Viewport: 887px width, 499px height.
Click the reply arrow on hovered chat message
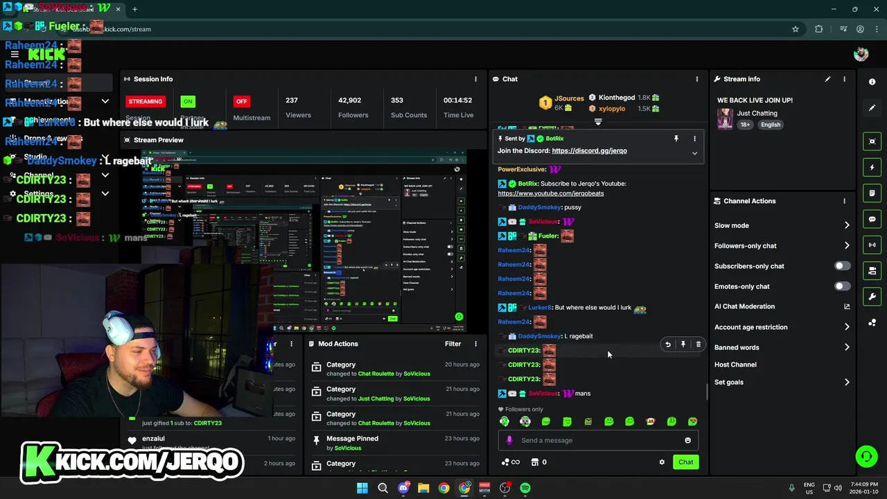668,344
